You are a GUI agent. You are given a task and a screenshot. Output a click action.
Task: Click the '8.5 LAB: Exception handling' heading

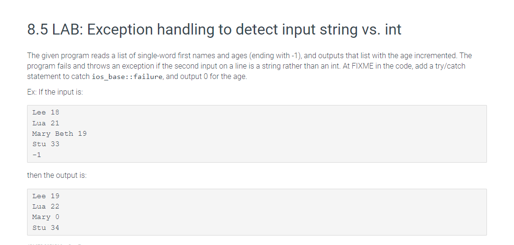click(x=214, y=29)
